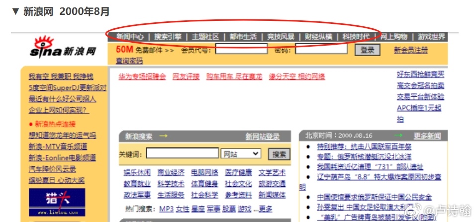Open 娱乐休闲 category
This screenshot has height=222, width=476.
click(137, 172)
